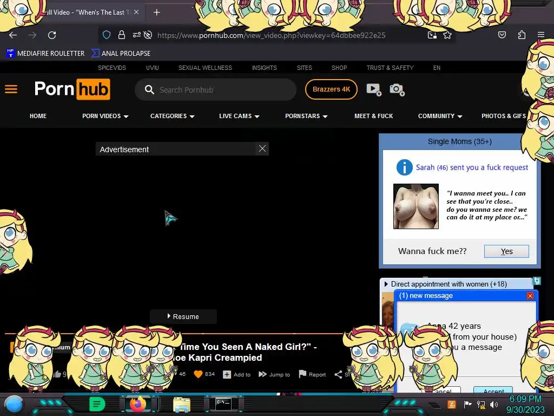Focus the site search field

[215, 90]
